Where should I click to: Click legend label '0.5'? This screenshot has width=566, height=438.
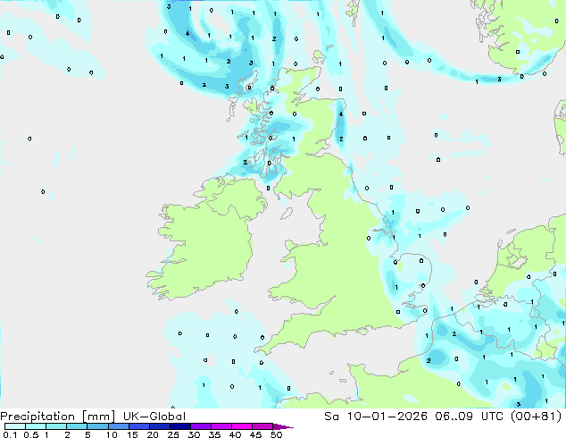pos(30,434)
